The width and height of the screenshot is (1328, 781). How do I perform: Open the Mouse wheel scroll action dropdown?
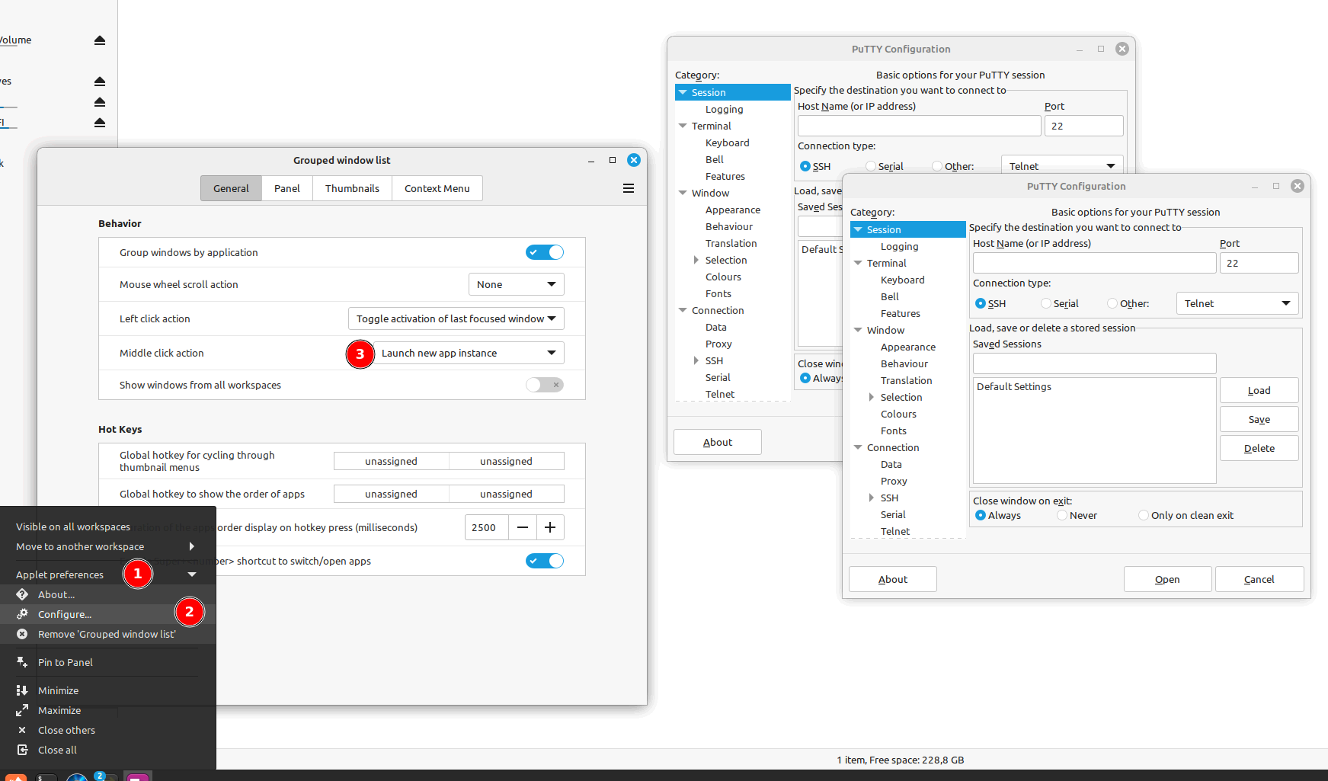click(517, 284)
